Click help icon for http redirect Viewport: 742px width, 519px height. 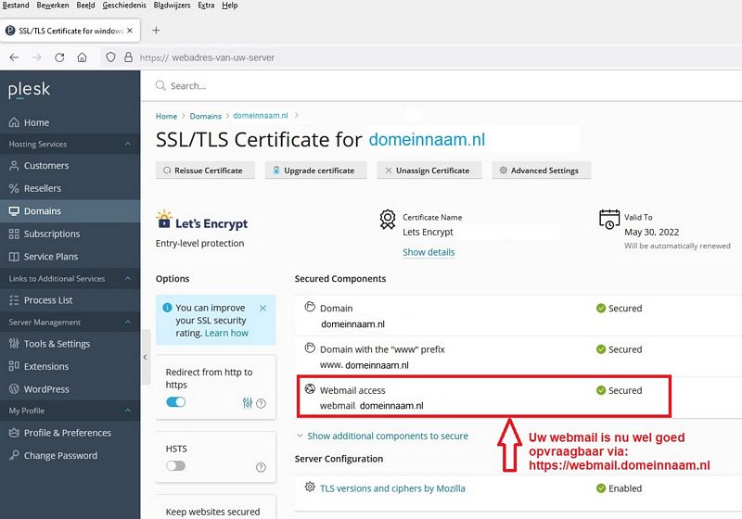[x=261, y=403]
